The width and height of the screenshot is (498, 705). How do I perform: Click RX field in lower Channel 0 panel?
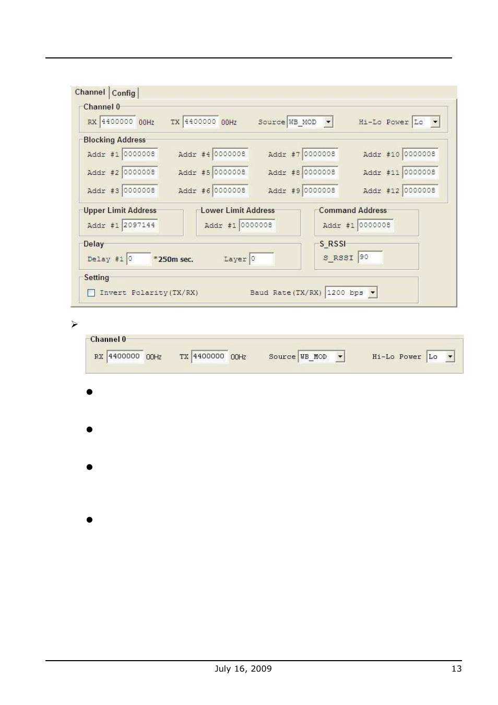tap(125, 356)
